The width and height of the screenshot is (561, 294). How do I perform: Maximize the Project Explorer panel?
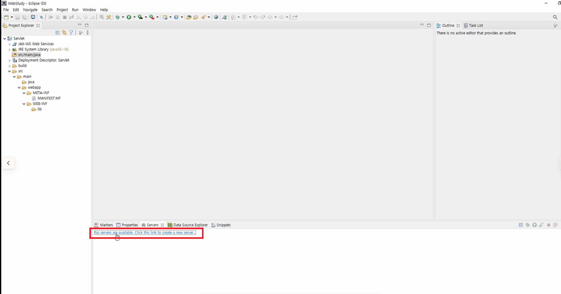pos(87,25)
